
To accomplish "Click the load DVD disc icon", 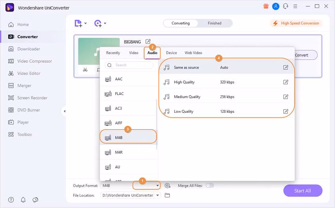I will (x=98, y=23).
